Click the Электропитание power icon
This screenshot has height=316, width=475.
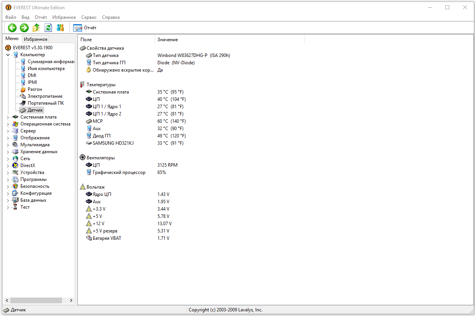click(23, 96)
